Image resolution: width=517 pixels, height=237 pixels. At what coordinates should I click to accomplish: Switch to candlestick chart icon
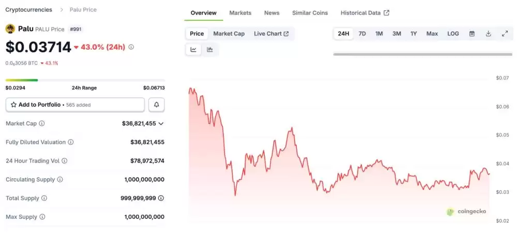(x=210, y=50)
